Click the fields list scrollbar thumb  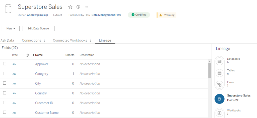[210, 71]
